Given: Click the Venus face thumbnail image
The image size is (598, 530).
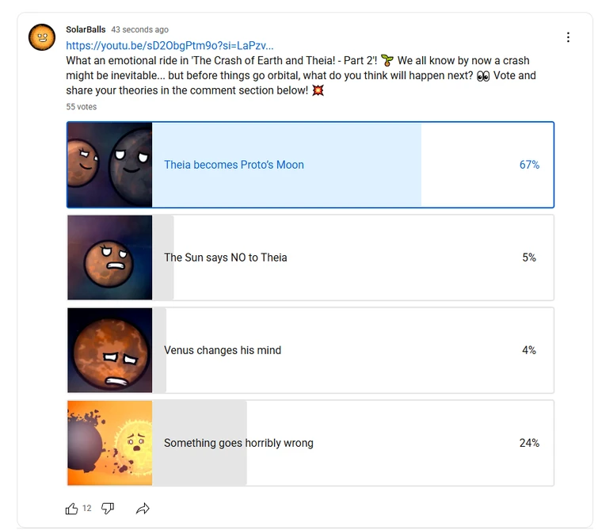Looking at the screenshot, I should click(x=110, y=350).
